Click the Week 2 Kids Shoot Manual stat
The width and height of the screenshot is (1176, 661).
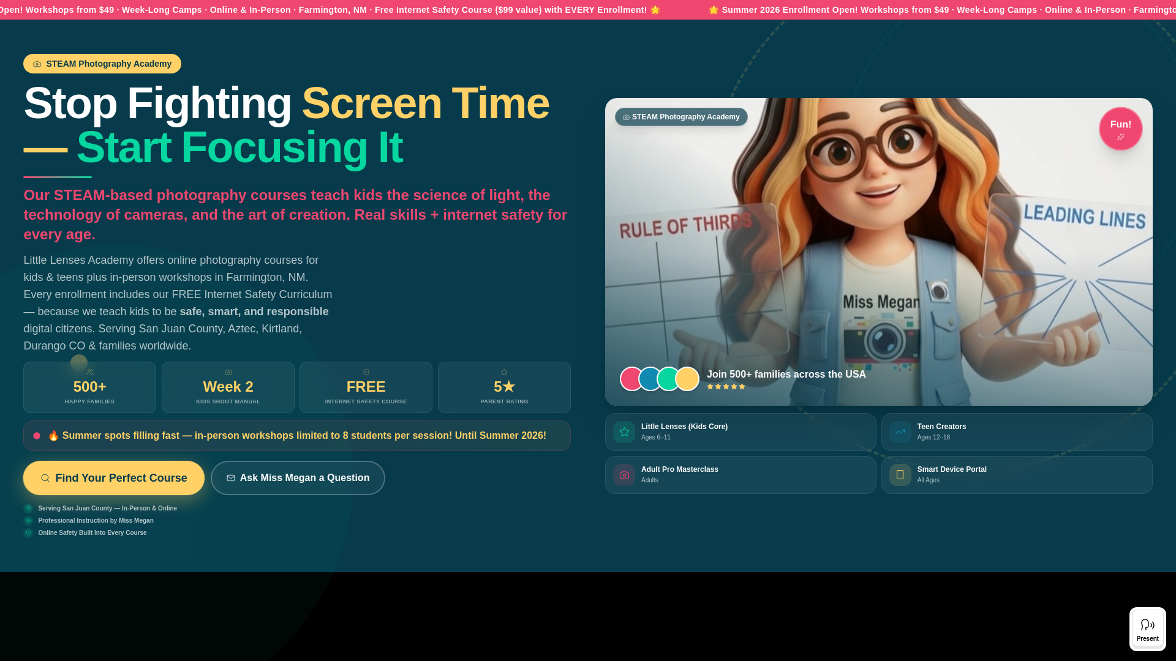click(x=228, y=387)
